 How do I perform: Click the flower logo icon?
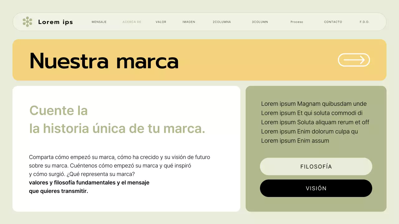click(x=27, y=22)
